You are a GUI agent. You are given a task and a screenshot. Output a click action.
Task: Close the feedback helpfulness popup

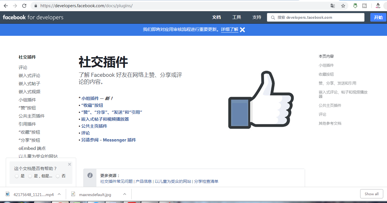click(69, 164)
